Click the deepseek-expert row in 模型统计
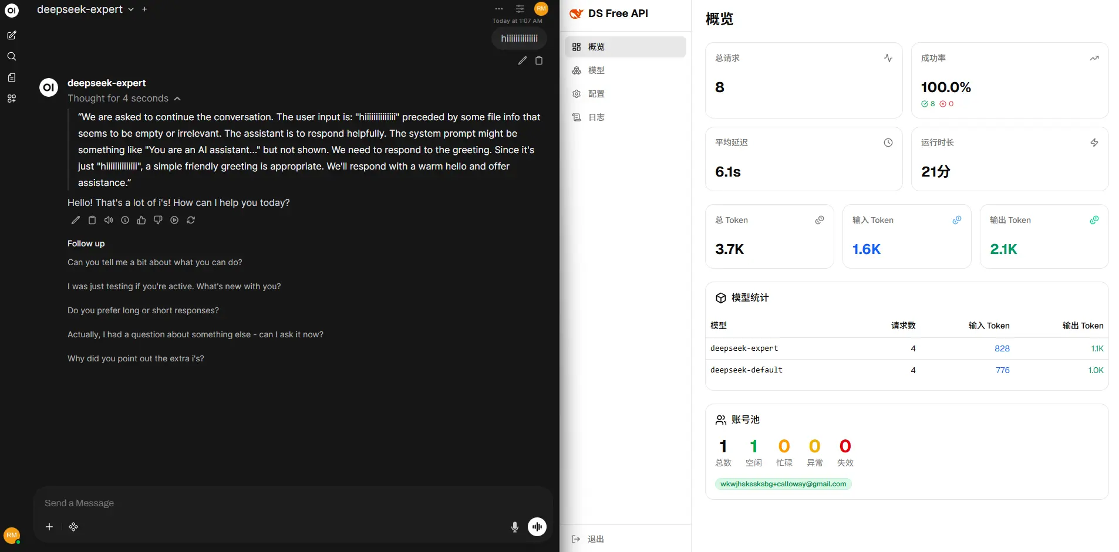The width and height of the screenshot is (1119, 552). point(907,348)
